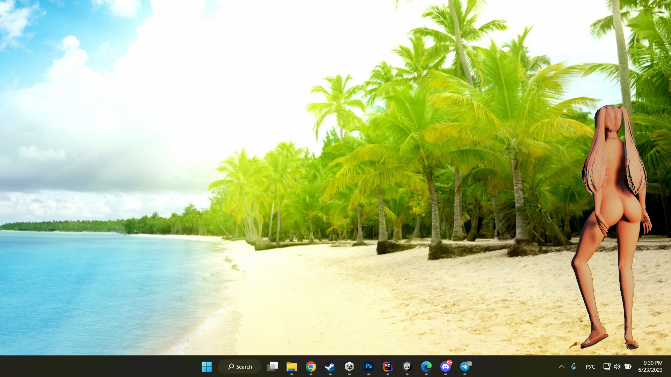The image size is (671, 377).
Task: Open Adobe Photoshop from the taskbar
Action: (x=368, y=367)
